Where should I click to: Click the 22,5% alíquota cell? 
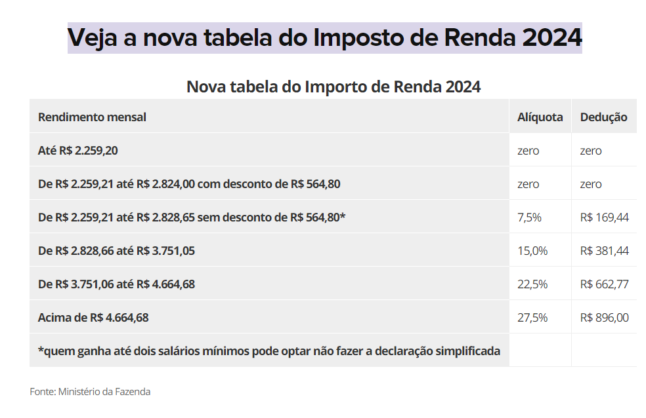click(x=532, y=284)
